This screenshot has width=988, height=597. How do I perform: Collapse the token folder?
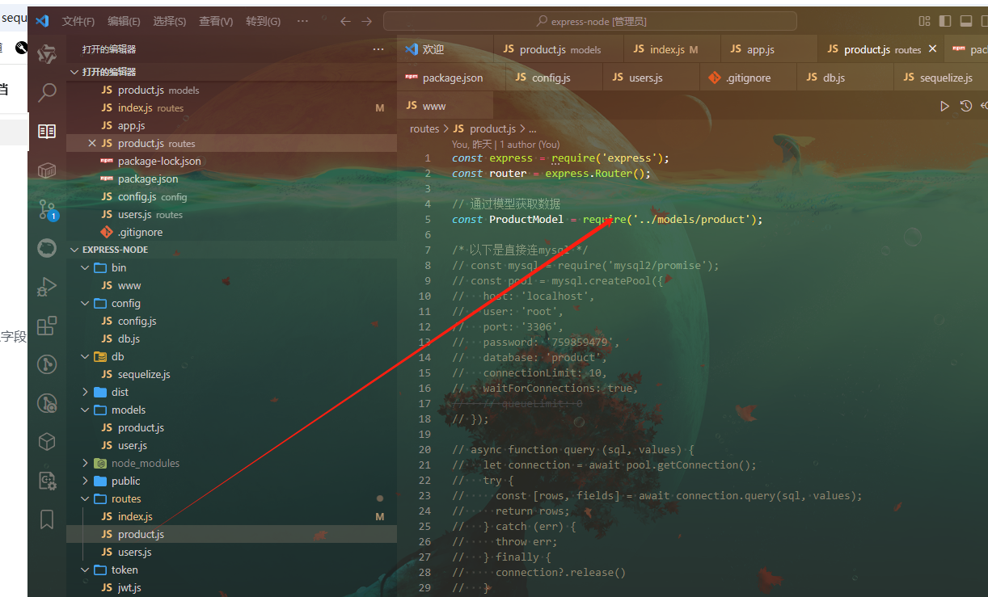click(85, 570)
